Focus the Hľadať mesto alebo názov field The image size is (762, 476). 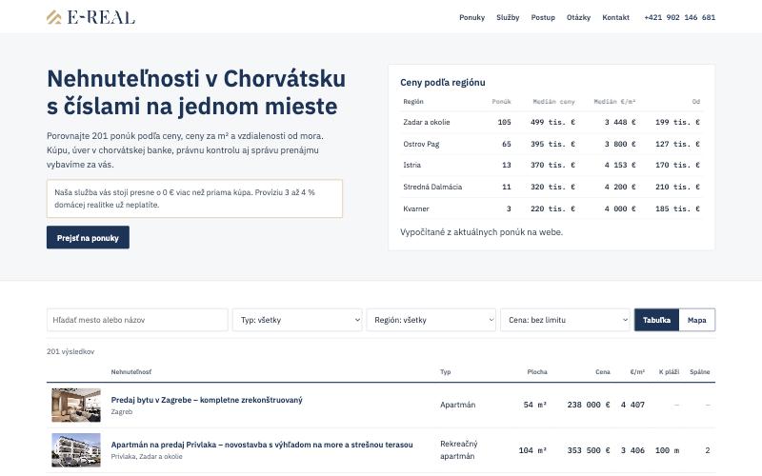(x=137, y=320)
